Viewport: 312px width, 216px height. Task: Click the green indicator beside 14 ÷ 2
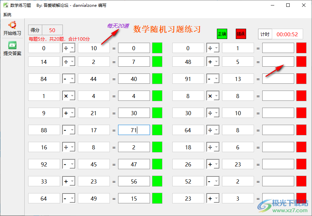coord(157,62)
